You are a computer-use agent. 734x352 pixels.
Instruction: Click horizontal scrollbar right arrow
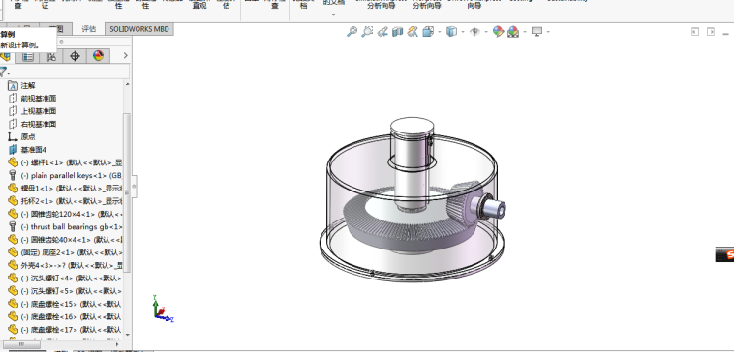point(118,345)
